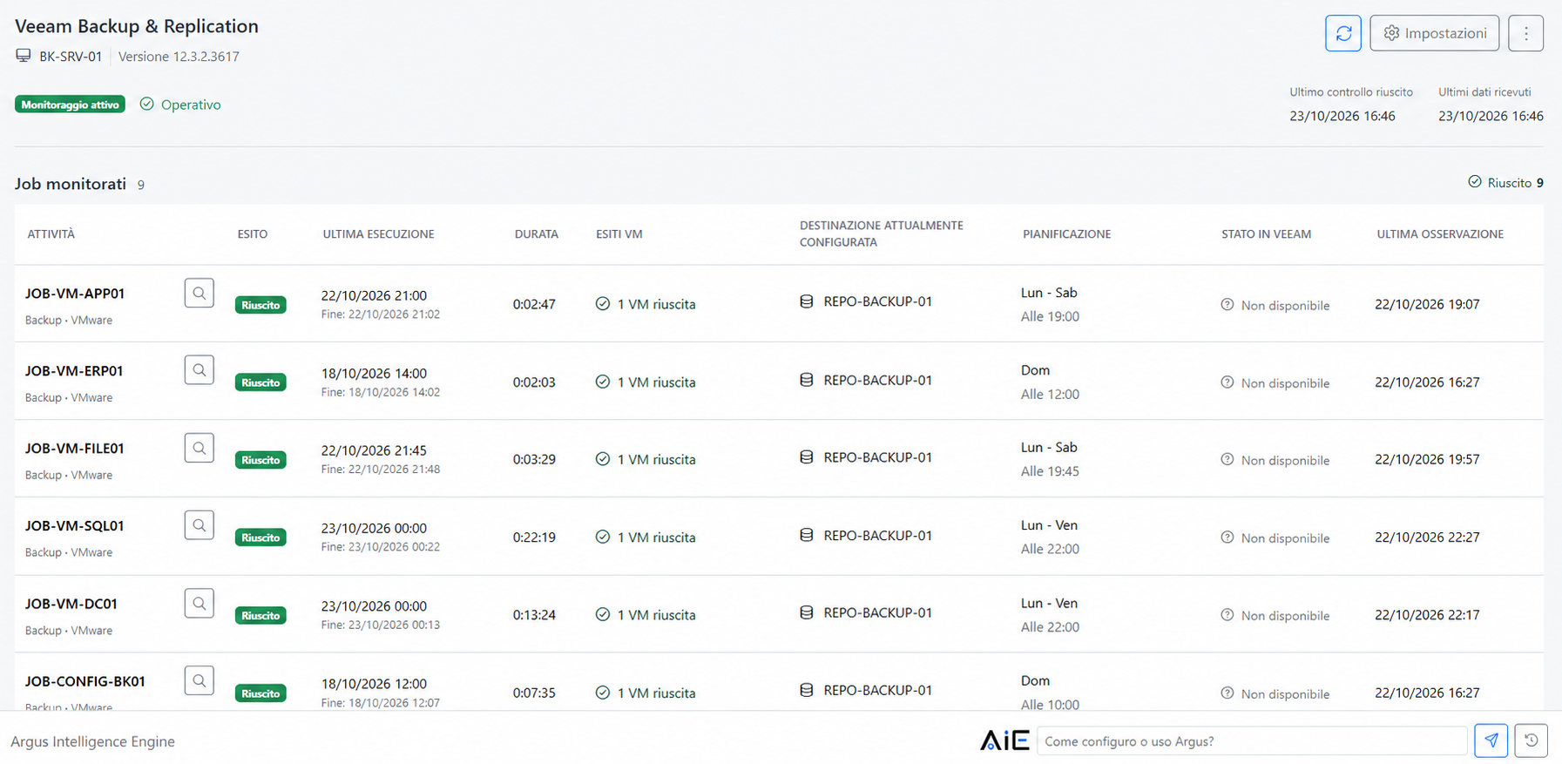Open the three-dot more options menu
The height and width of the screenshot is (764, 1562).
[x=1525, y=33]
